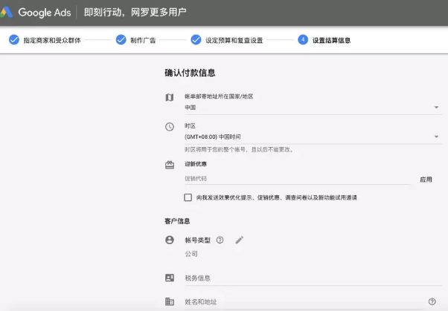
Task: Enable the optimization tips email checkbox
Action: point(188,197)
